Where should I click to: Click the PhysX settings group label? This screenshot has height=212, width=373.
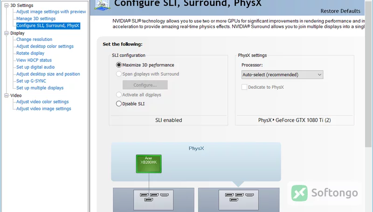(x=252, y=55)
